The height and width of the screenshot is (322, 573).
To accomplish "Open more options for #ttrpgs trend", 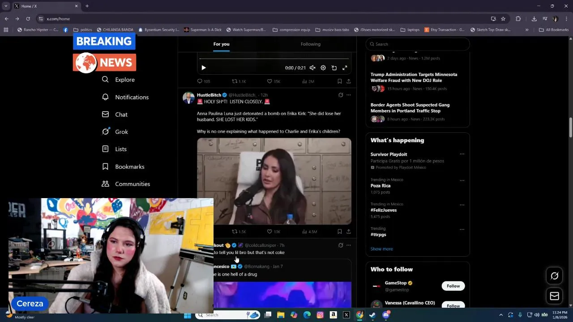I will 462,229.
